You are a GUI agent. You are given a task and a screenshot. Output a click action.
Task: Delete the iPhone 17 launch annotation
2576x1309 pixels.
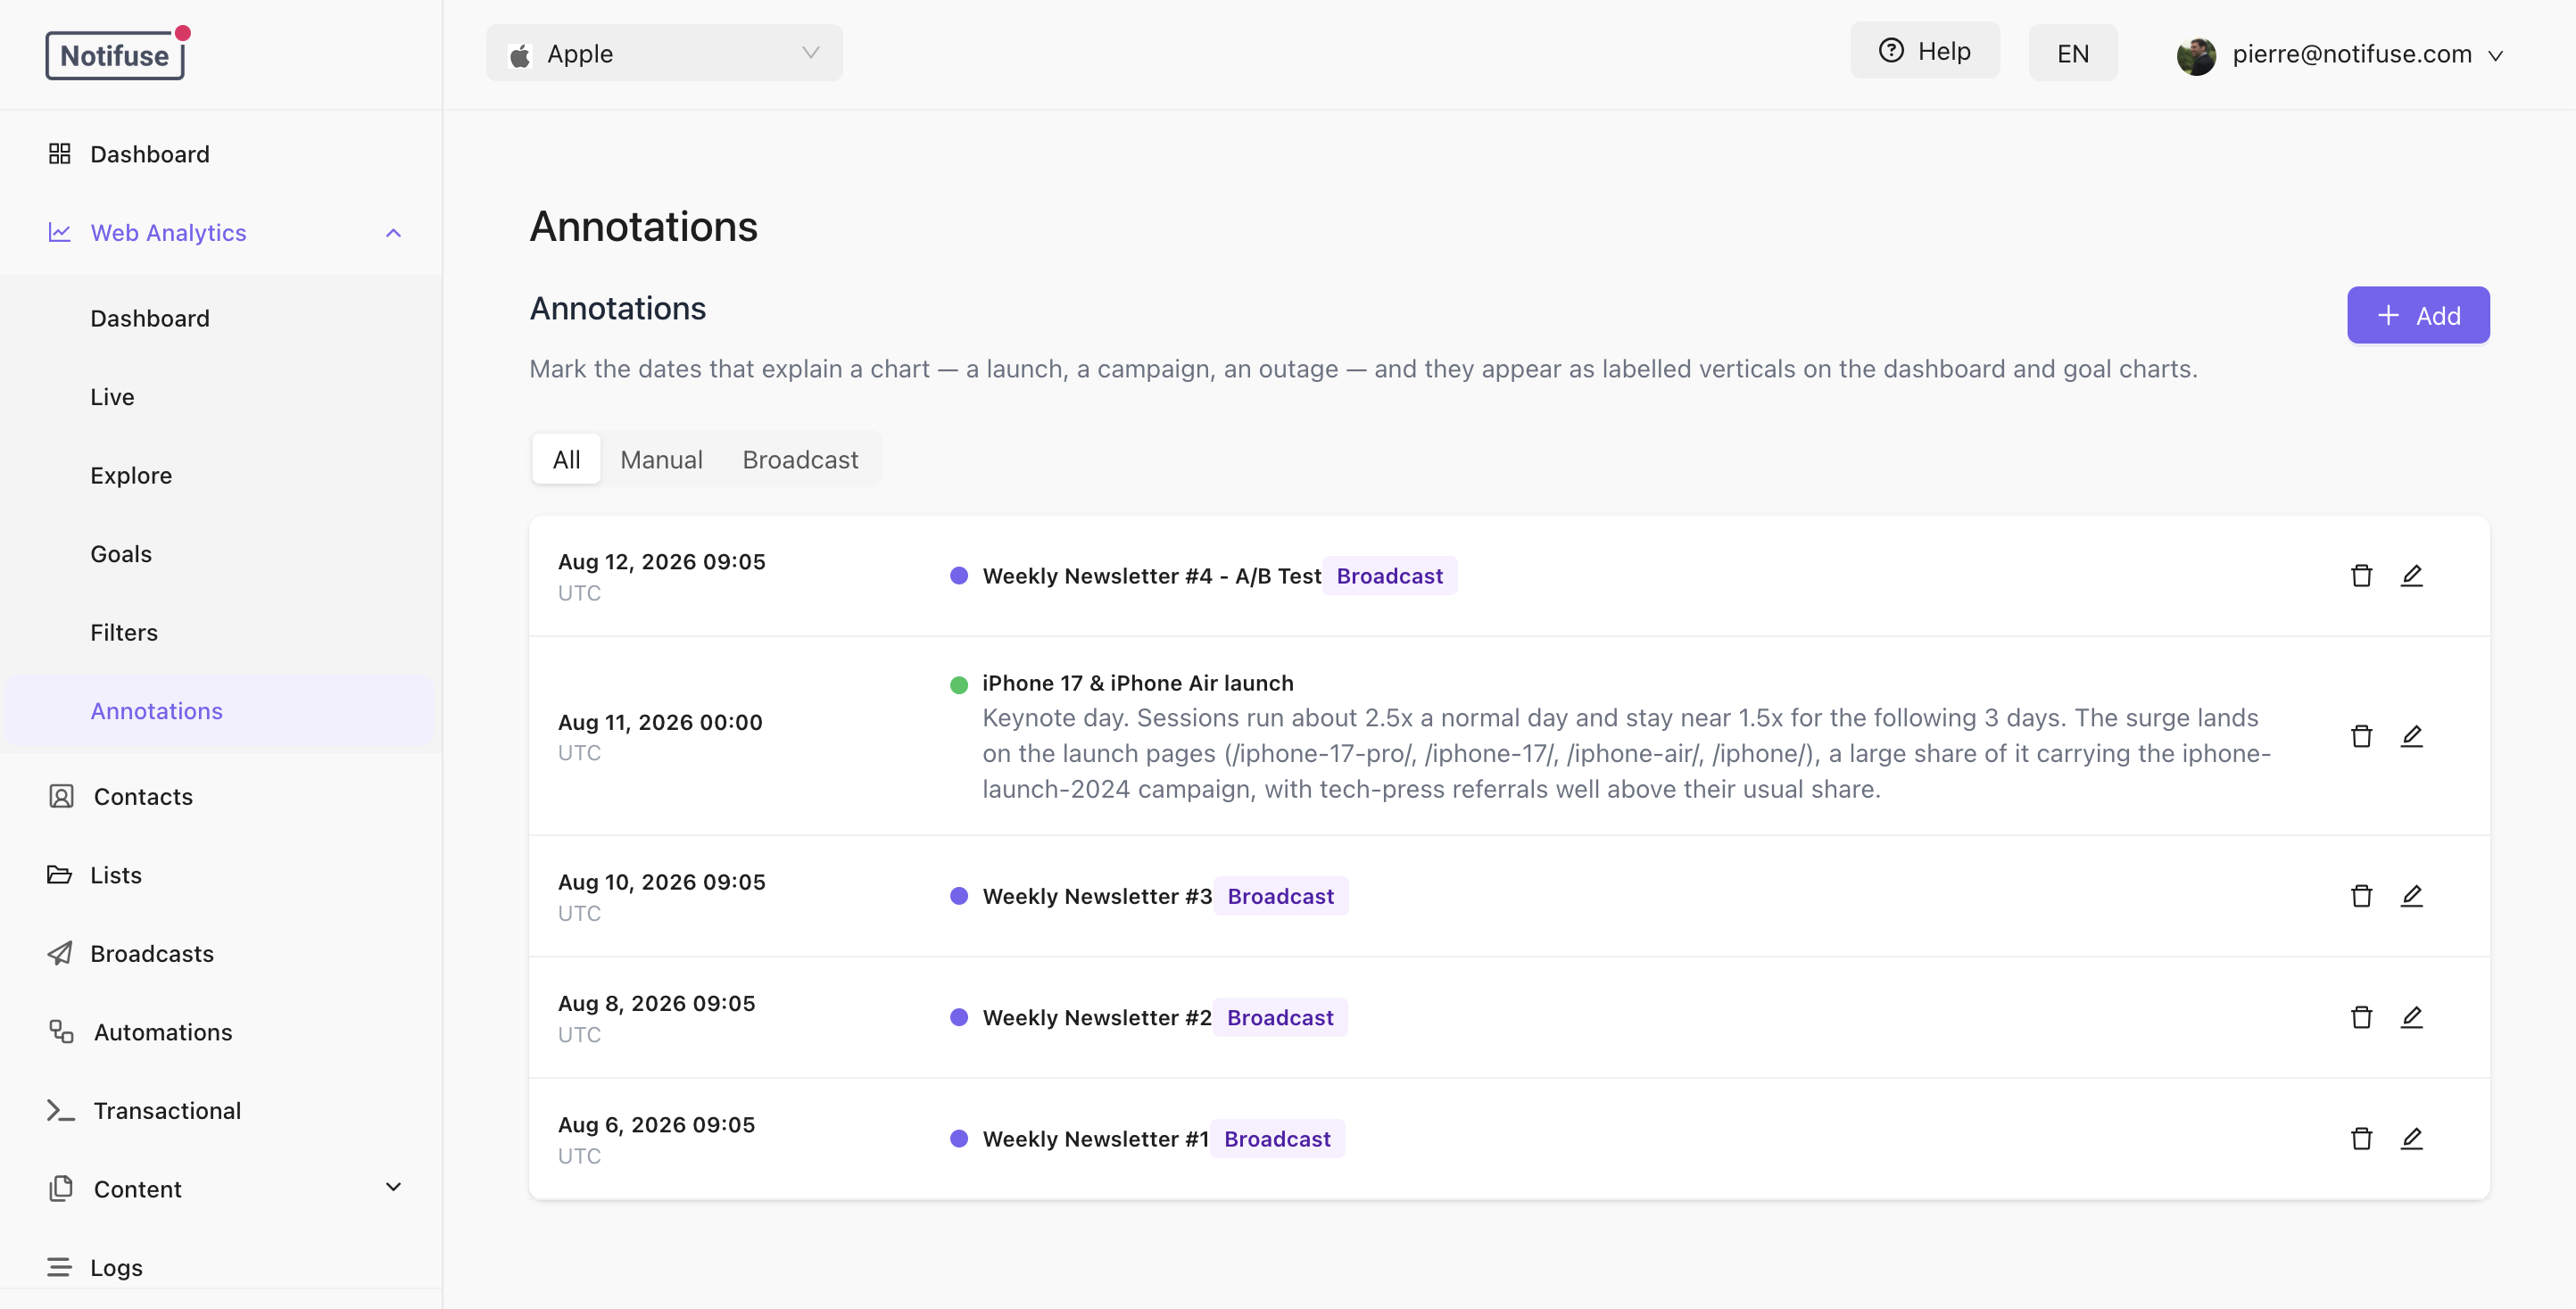2361,736
